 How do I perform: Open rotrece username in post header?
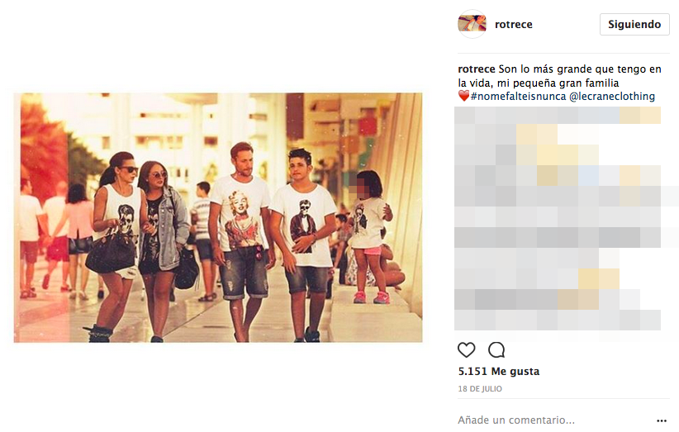[x=514, y=25]
